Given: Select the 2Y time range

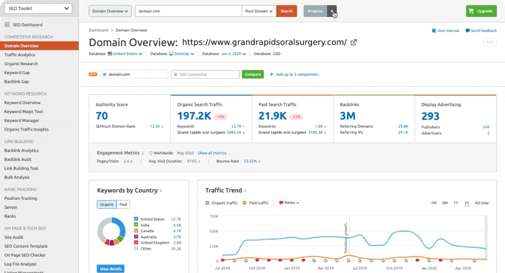Looking at the screenshot, I should point(467,203).
